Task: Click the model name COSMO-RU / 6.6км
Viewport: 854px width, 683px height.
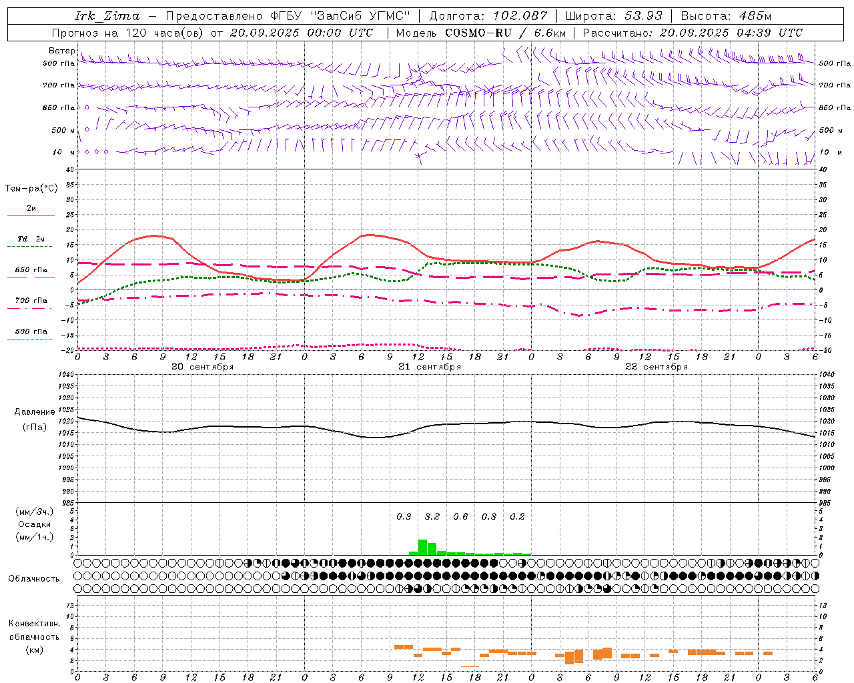Action: tap(506, 33)
